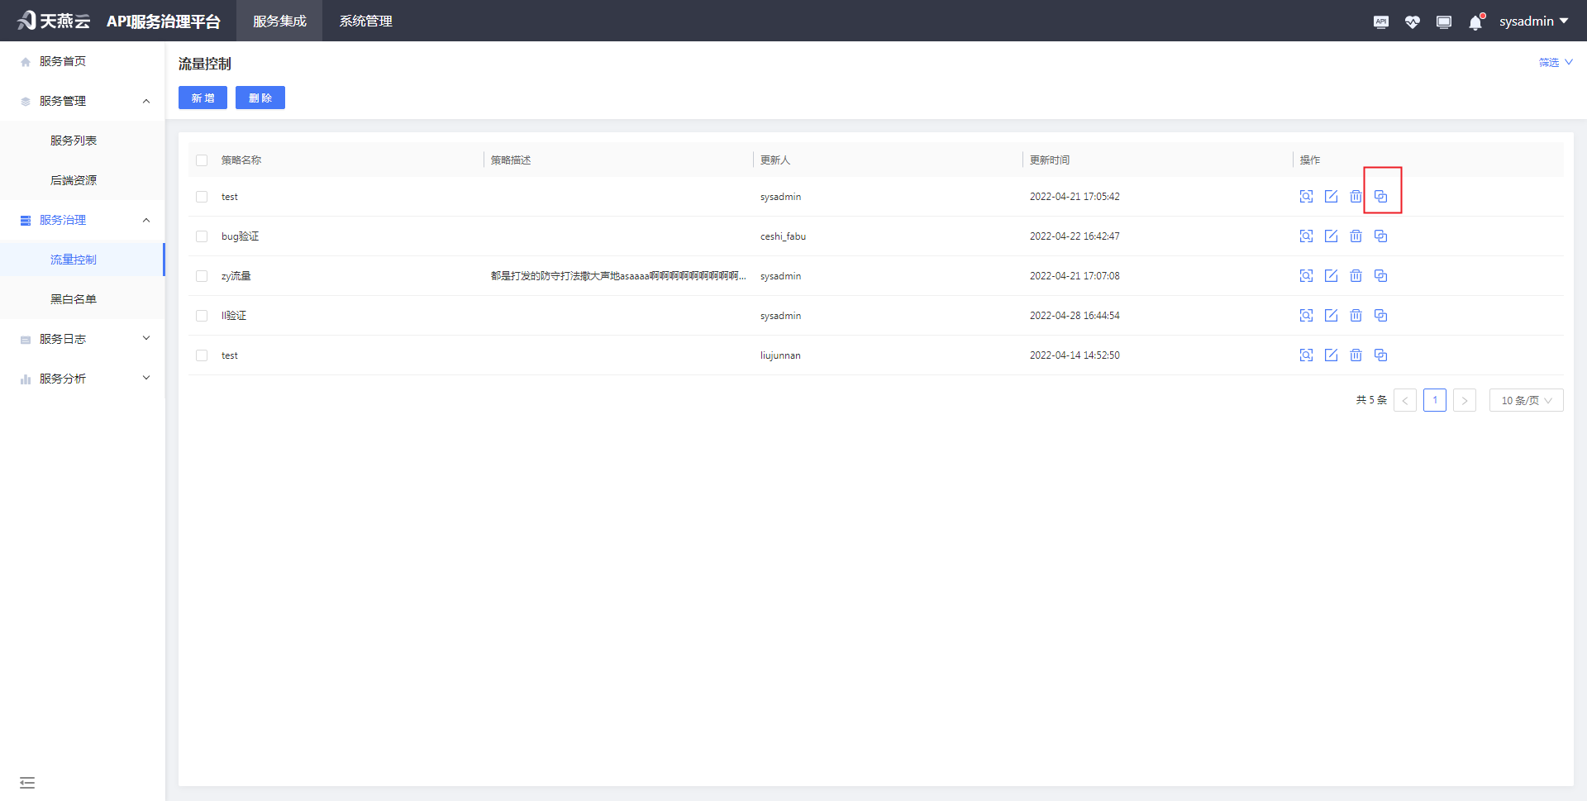Open the 10 条/页 page size dropdown
The width and height of the screenshot is (1587, 801).
click(1526, 400)
